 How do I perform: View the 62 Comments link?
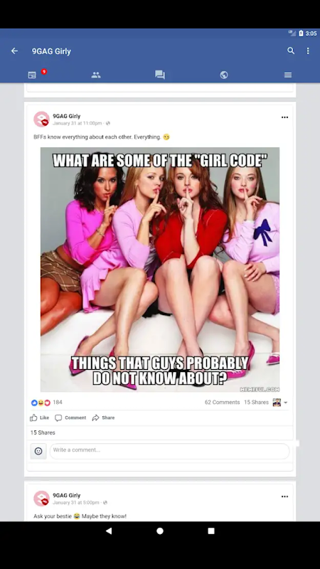[222, 402]
